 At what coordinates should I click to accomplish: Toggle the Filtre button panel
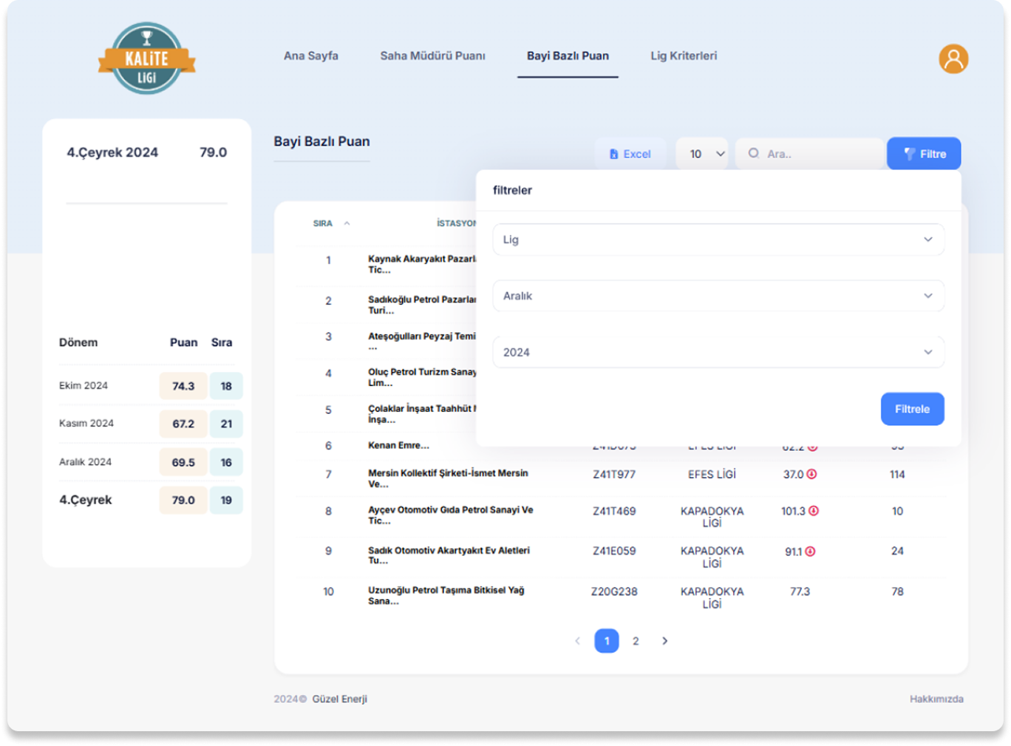click(x=924, y=154)
